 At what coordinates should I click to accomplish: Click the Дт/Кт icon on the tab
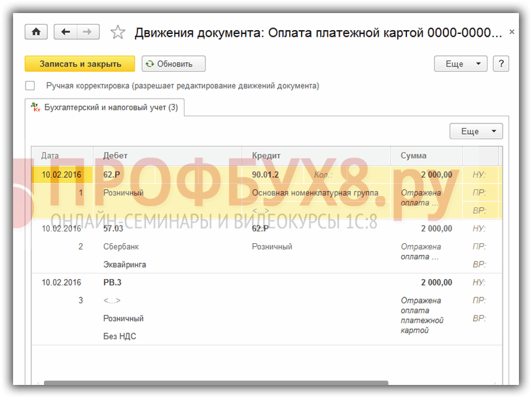pos(36,107)
